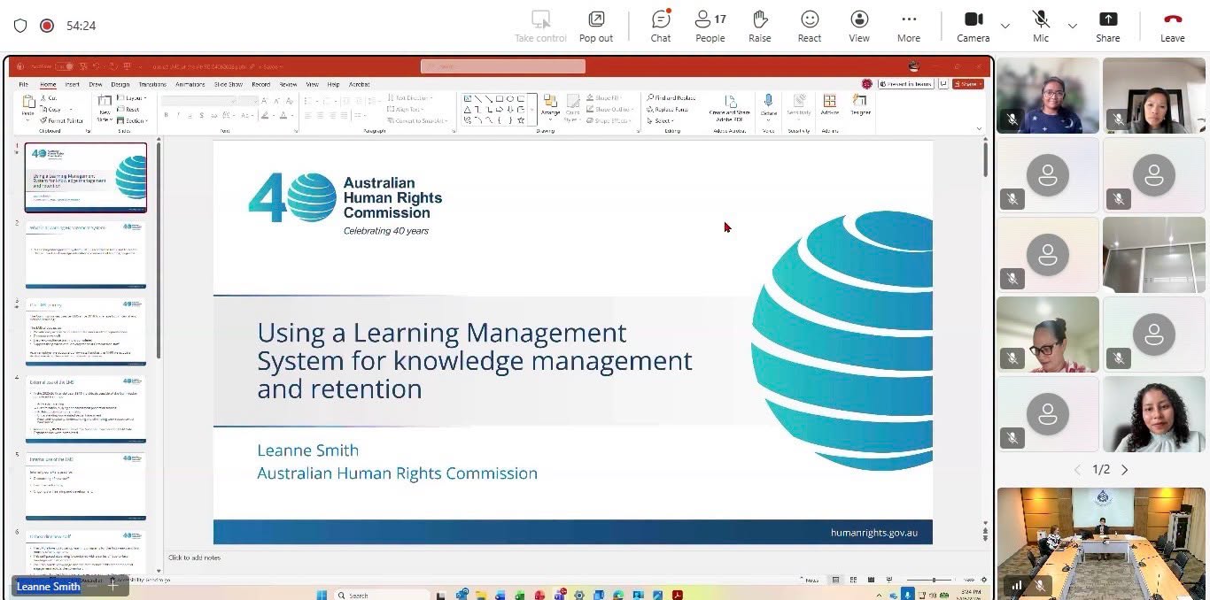
Task: Expand the Camera options dropdown arrow
Action: click(x=1005, y=26)
